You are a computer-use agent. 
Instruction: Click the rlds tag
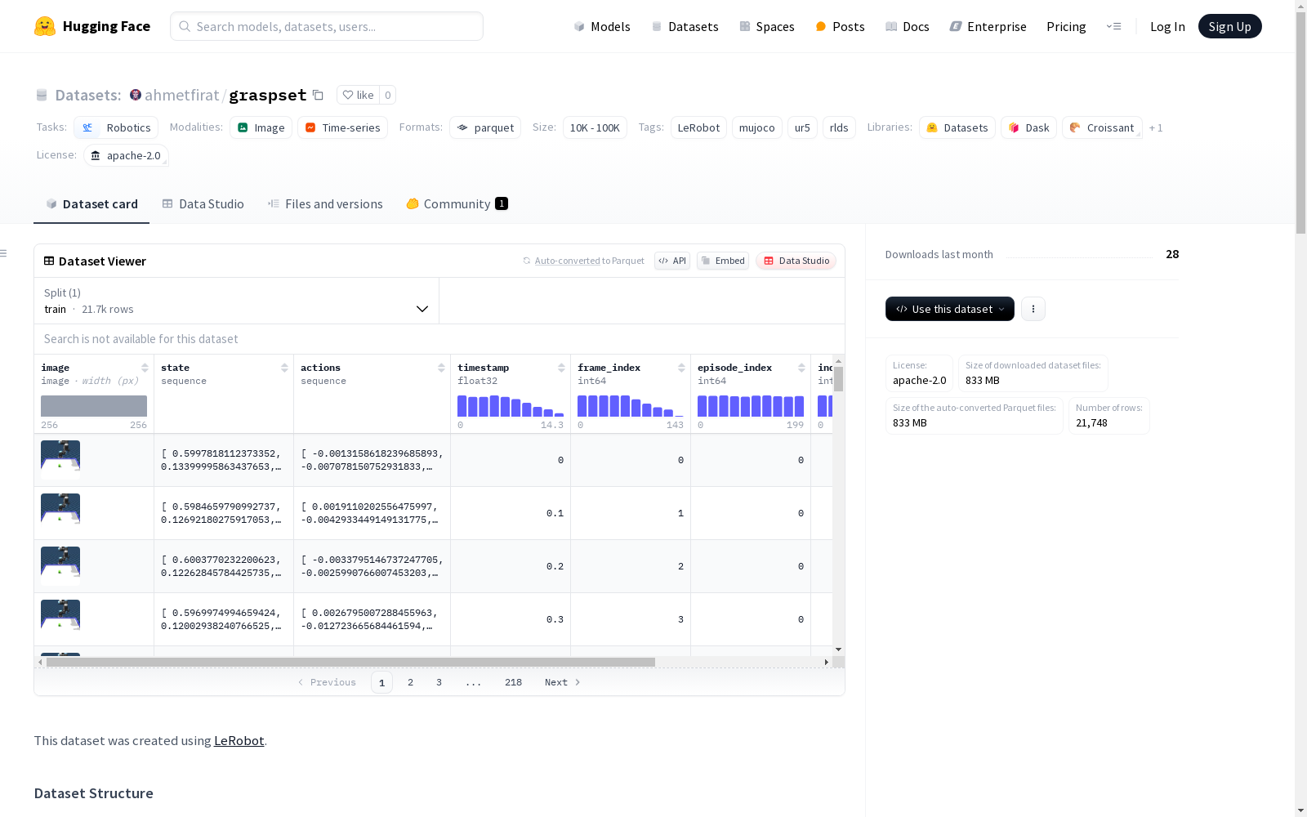coord(839,127)
